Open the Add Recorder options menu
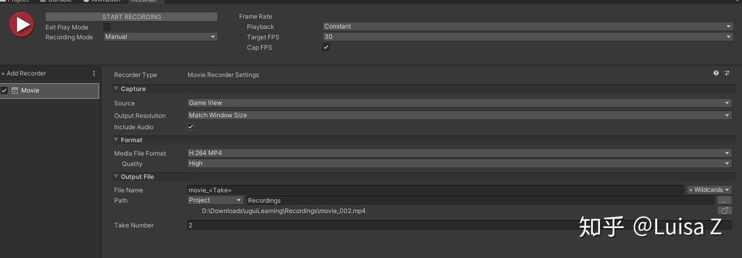 pos(94,73)
